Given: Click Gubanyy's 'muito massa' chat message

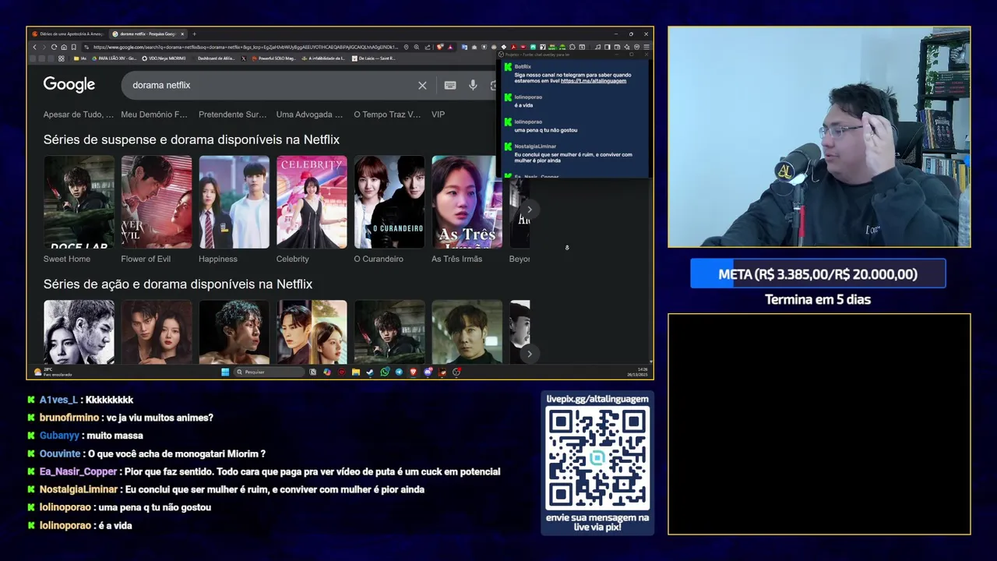Looking at the screenshot, I should point(91,436).
